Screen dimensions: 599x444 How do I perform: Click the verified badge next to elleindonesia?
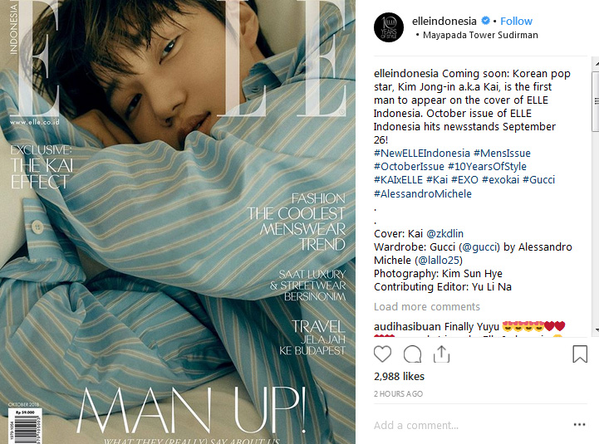tap(485, 21)
